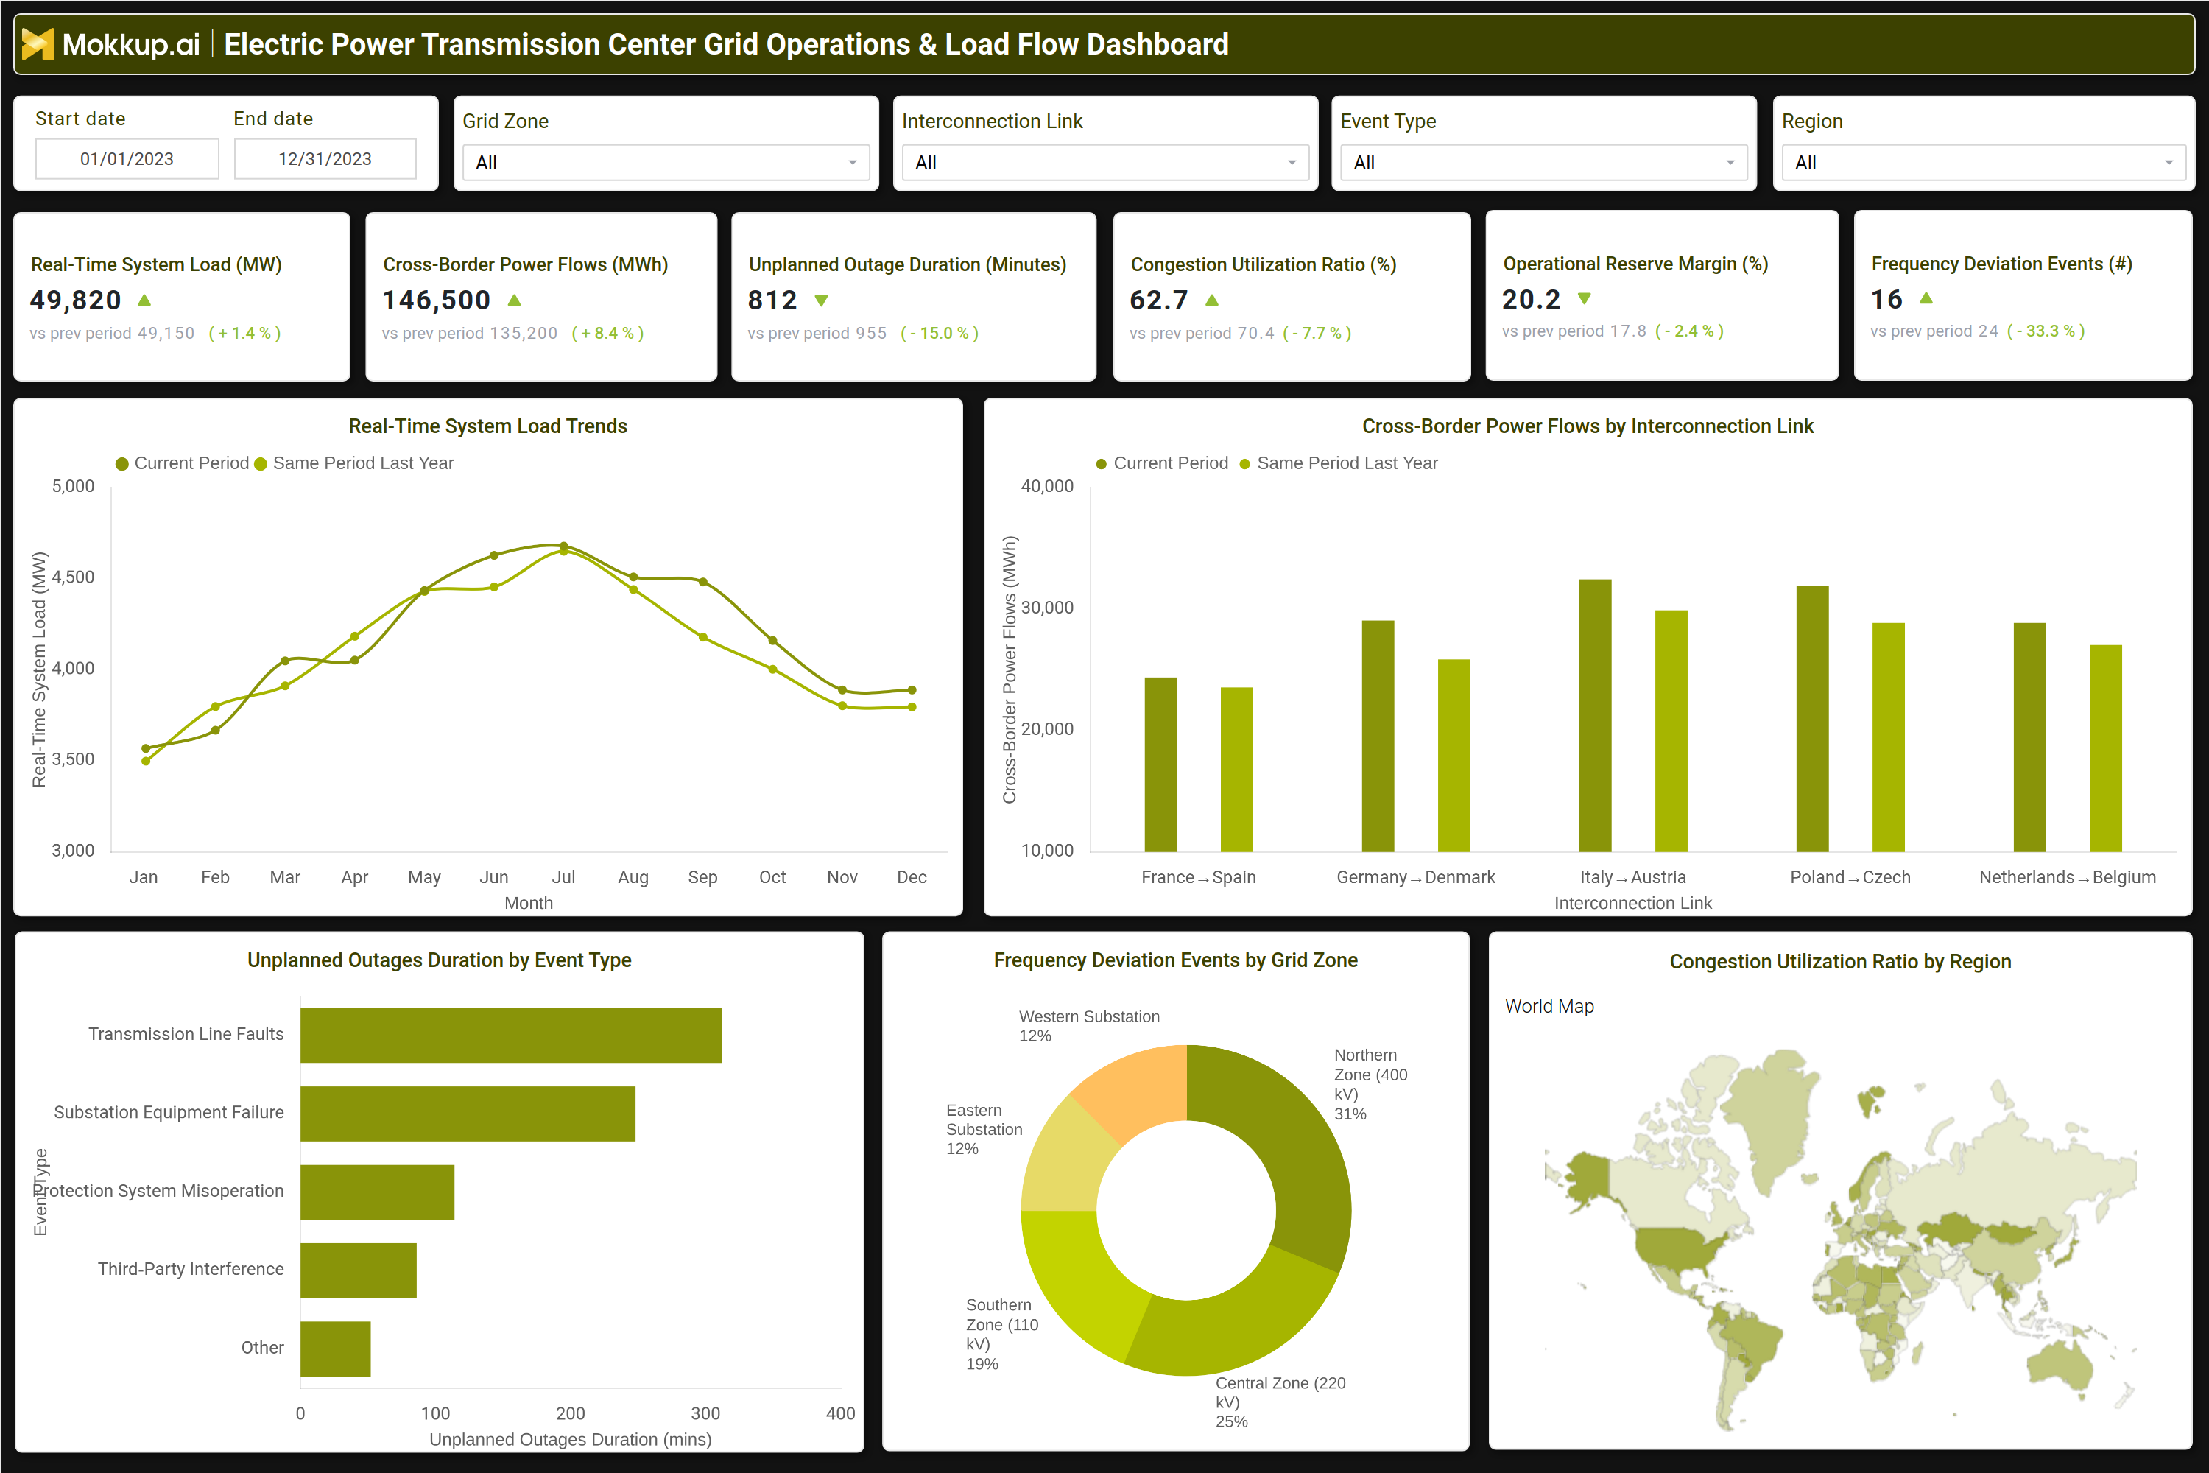This screenshot has width=2209, height=1473.
Task: Click the Transmission Line Faults bar
Action: coord(511,1036)
